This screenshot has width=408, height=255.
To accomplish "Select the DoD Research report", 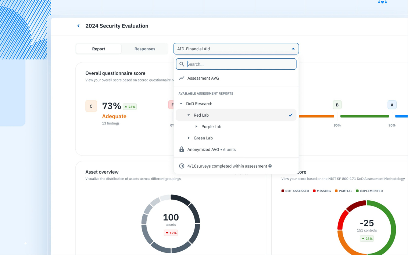I will click(x=199, y=103).
